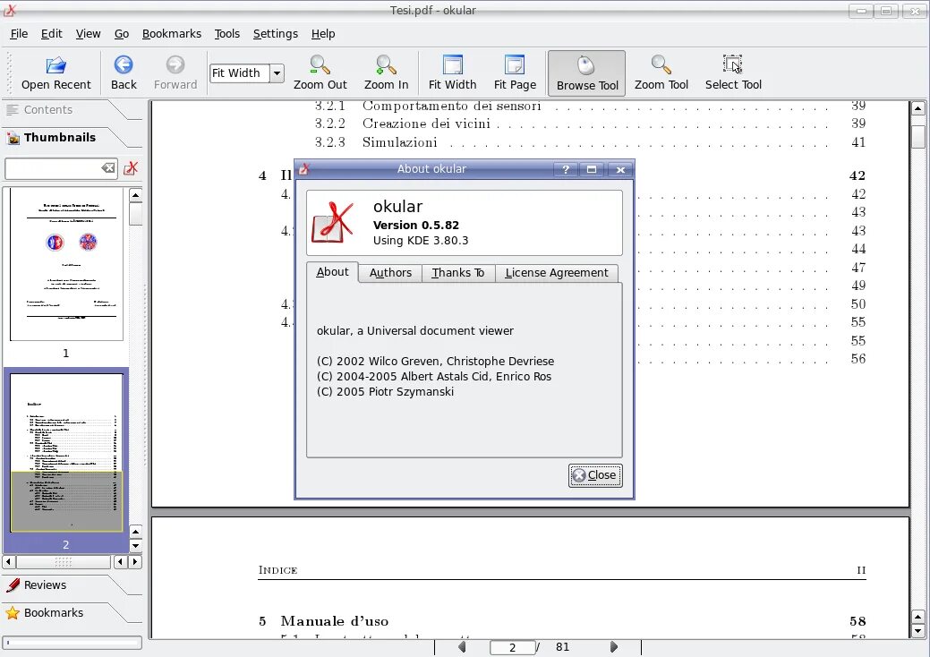Click the okular logo in About dialog
This screenshot has width=930, height=657.
(x=333, y=222)
